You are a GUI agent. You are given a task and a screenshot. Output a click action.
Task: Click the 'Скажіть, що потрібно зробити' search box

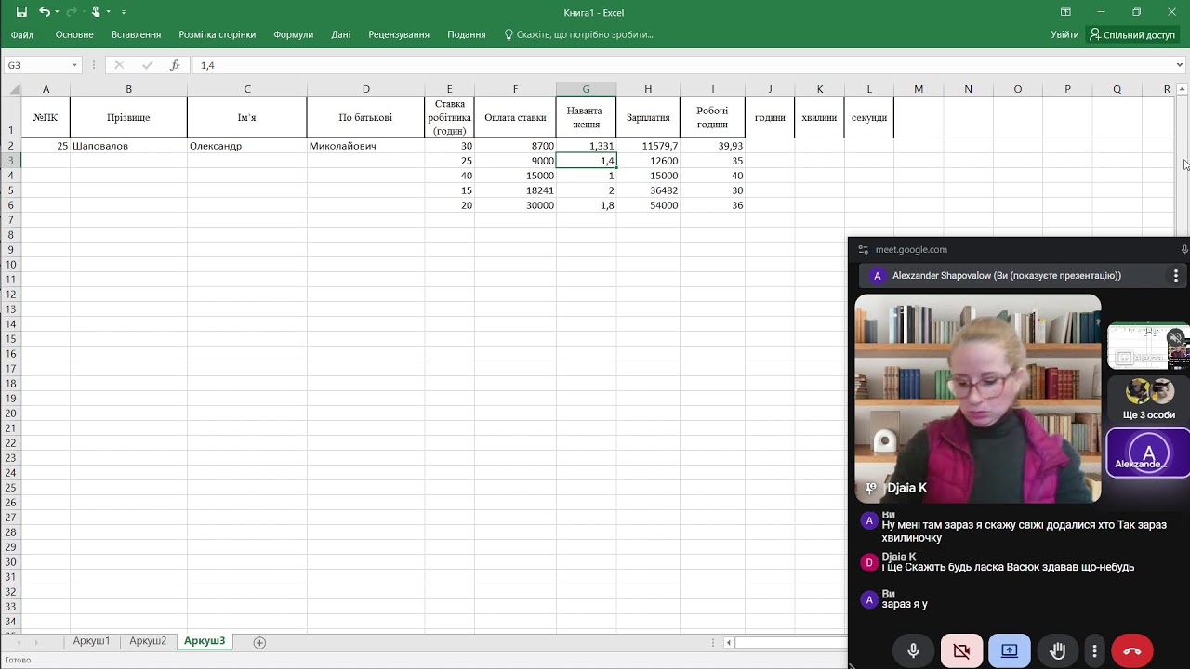[x=578, y=34]
